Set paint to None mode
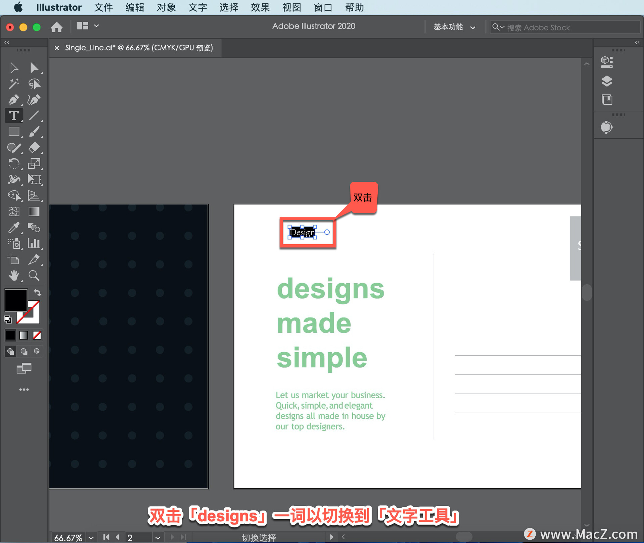Viewport: 644px width, 543px height. click(x=37, y=335)
